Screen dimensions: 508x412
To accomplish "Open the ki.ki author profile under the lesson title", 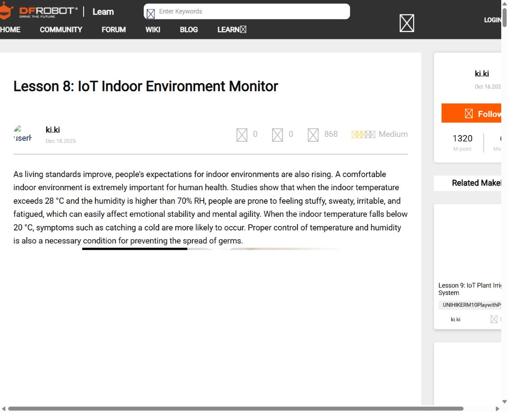I will pyautogui.click(x=52, y=130).
